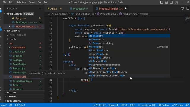Choose 'StereoPannerNode' suggestion in autocomplete
Screen dimensions: 190x107
[x=129, y=68]
